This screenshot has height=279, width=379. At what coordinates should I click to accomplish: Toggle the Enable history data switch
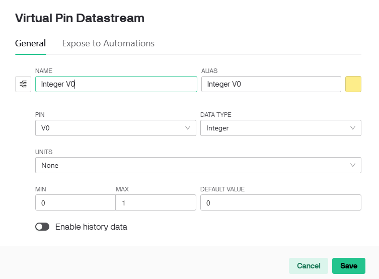(x=42, y=227)
